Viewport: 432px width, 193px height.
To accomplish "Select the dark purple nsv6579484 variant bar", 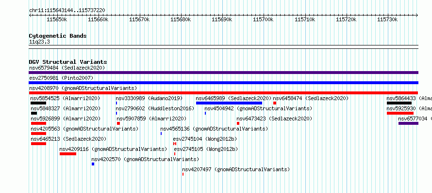I will click(223, 73).
